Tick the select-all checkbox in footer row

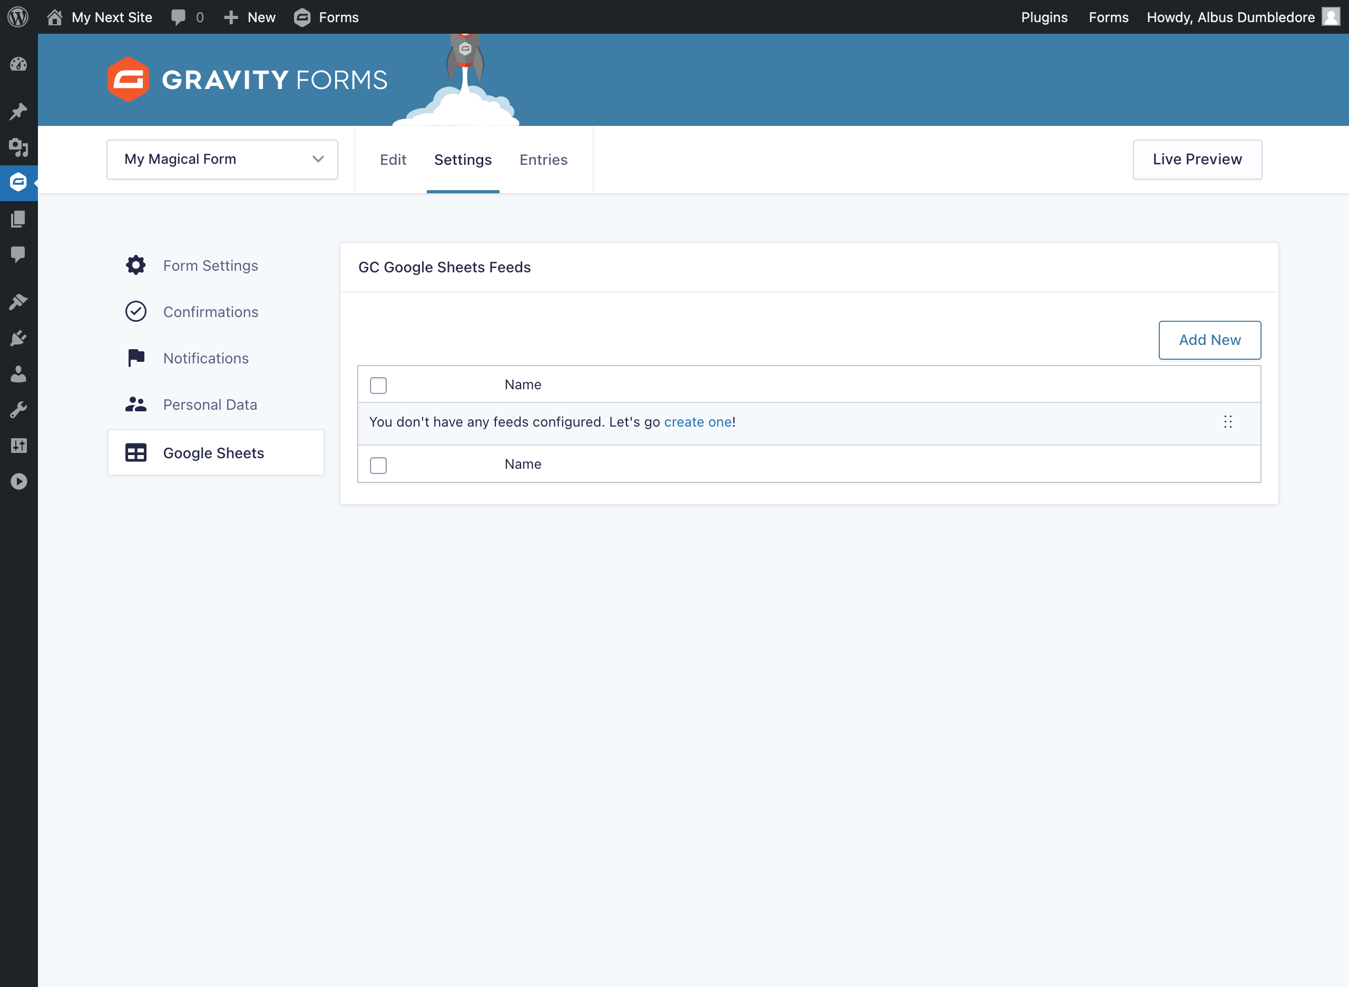tap(378, 466)
